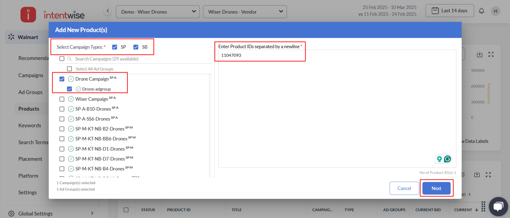Check Wiser Campaign

(x=62, y=99)
